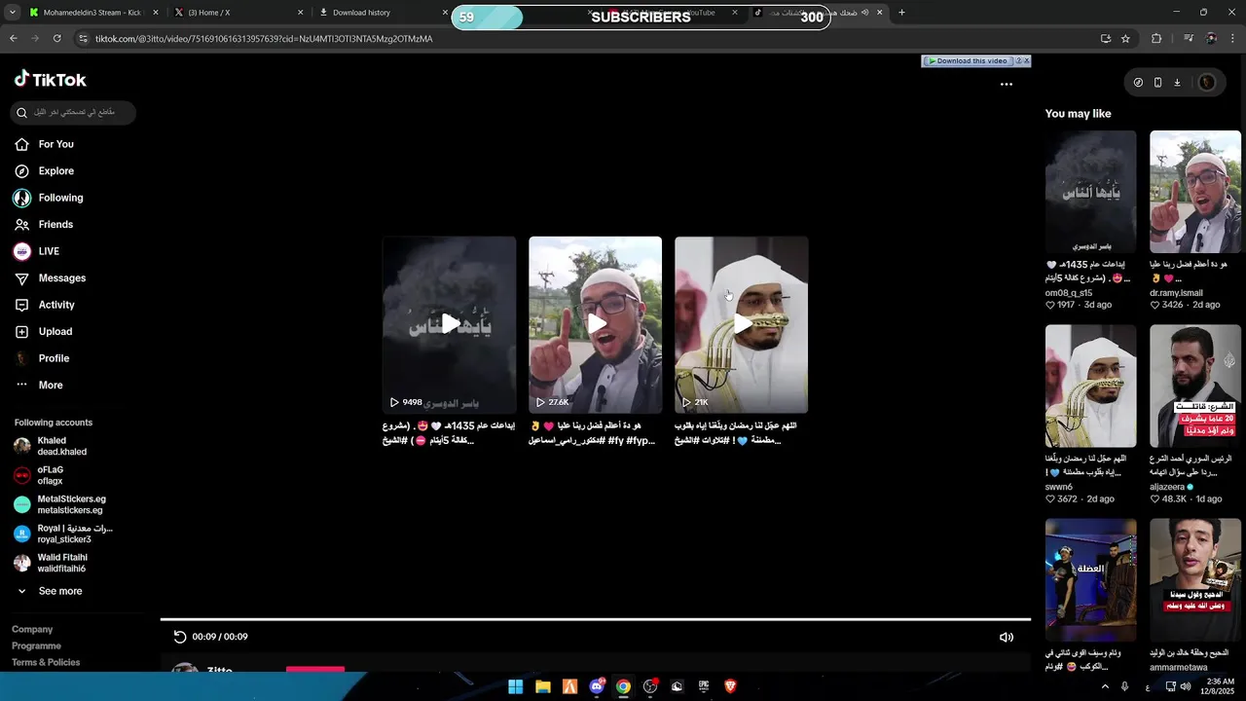This screenshot has width=1246, height=701.
Task: Open the Friends page
Action: pos(44,225)
